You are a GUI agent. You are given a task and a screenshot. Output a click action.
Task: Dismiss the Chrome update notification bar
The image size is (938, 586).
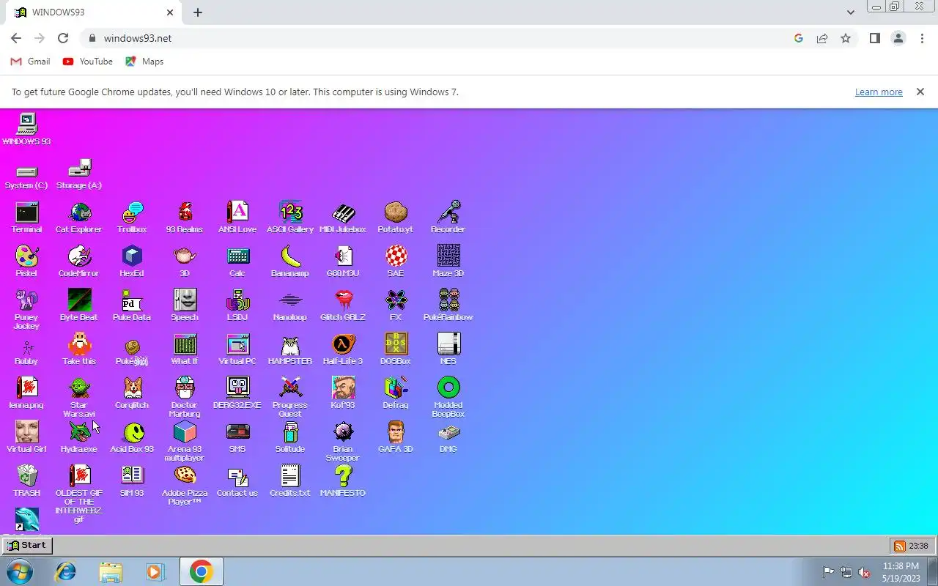pyautogui.click(x=920, y=92)
